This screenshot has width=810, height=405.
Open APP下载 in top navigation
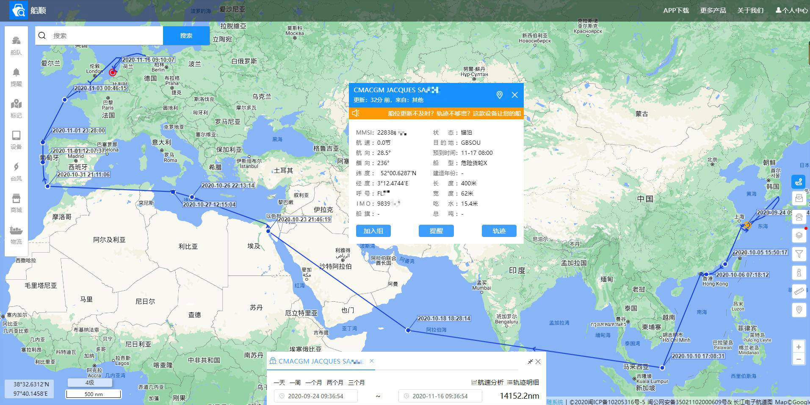[676, 10]
